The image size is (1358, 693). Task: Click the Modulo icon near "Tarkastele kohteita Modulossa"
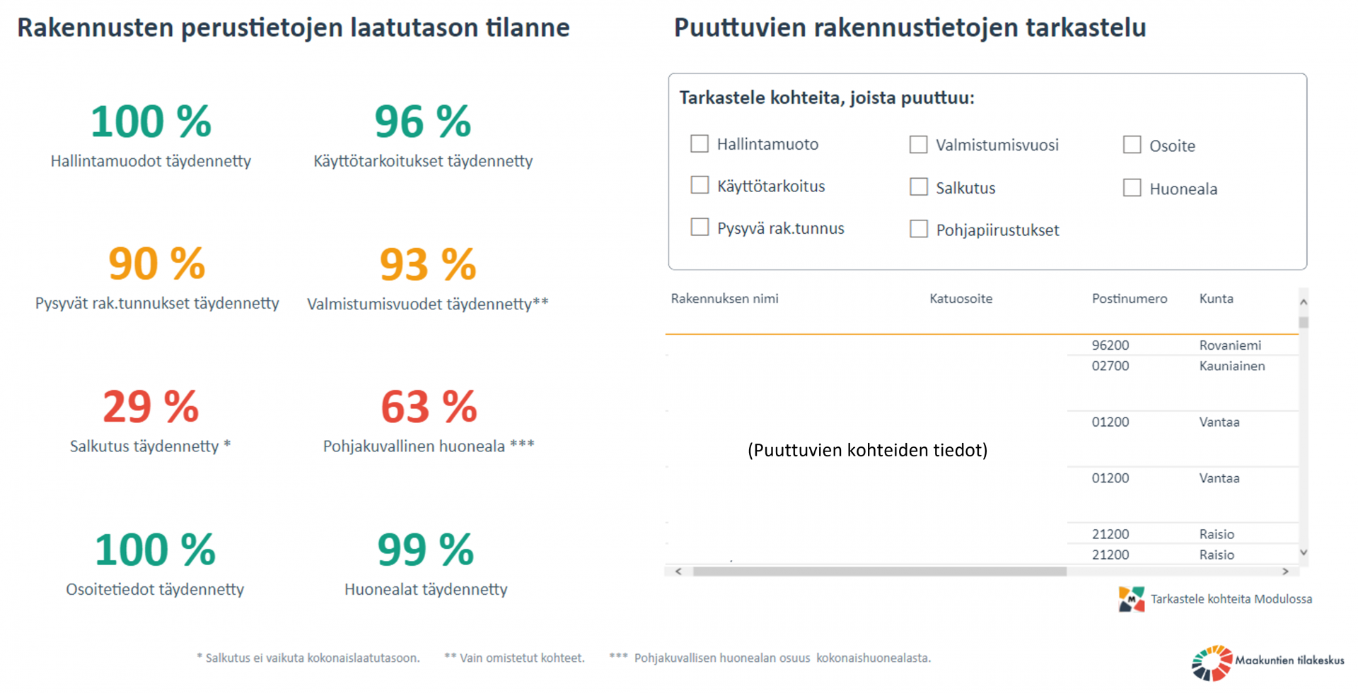click(1132, 599)
